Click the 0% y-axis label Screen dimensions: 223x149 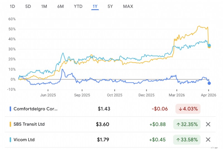[13, 80]
